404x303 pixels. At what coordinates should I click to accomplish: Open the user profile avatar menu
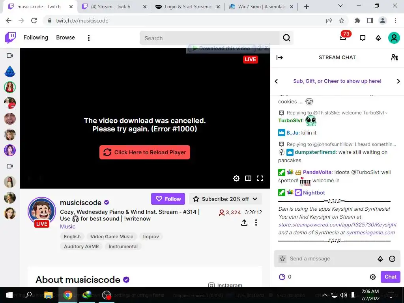[394, 38]
